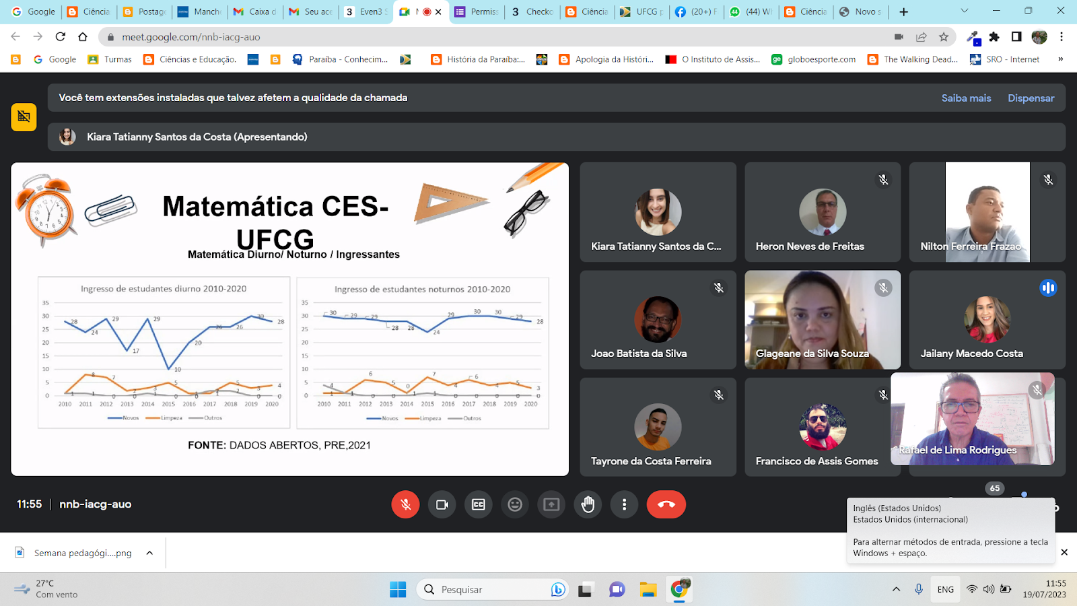Open Meet more options menu
1077x606 pixels.
pos(625,504)
